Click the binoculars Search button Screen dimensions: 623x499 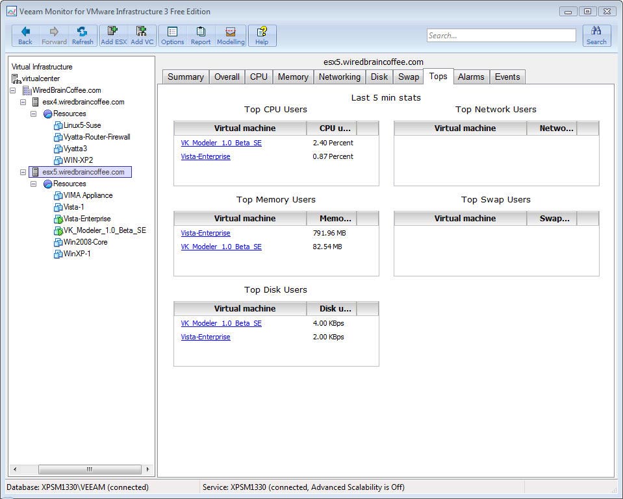pyautogui.click(x=596, y=36)
